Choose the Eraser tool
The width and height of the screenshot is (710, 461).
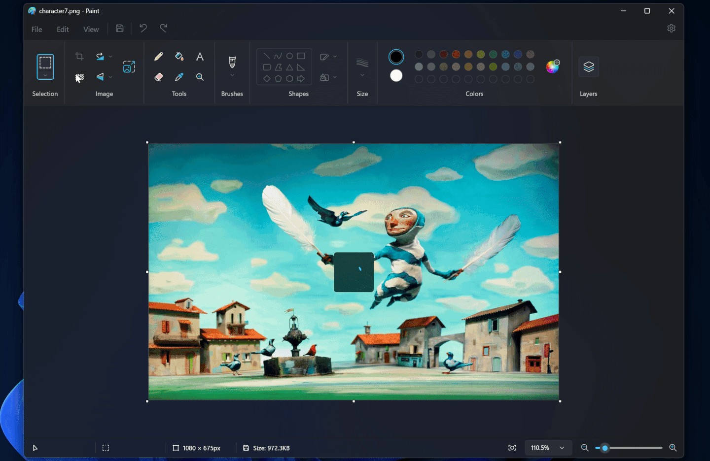click(x=158, y=77)
